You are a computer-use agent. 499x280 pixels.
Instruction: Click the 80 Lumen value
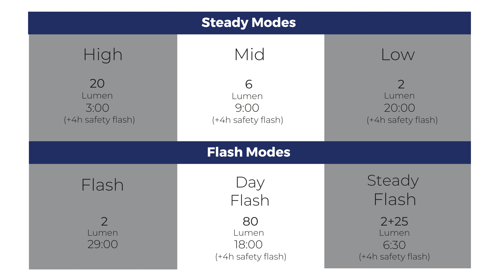(250, 221)
